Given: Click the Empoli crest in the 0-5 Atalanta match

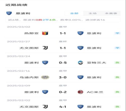Looking at the screenshot, I should [x=45, y=63].
